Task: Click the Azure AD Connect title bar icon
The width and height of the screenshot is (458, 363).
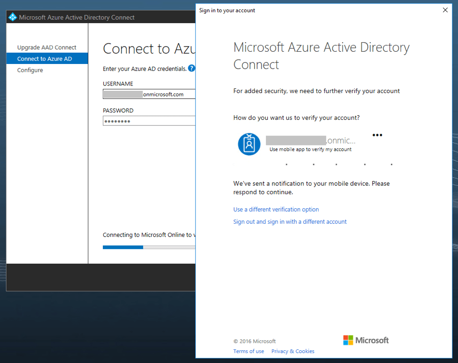Action: 12,17
